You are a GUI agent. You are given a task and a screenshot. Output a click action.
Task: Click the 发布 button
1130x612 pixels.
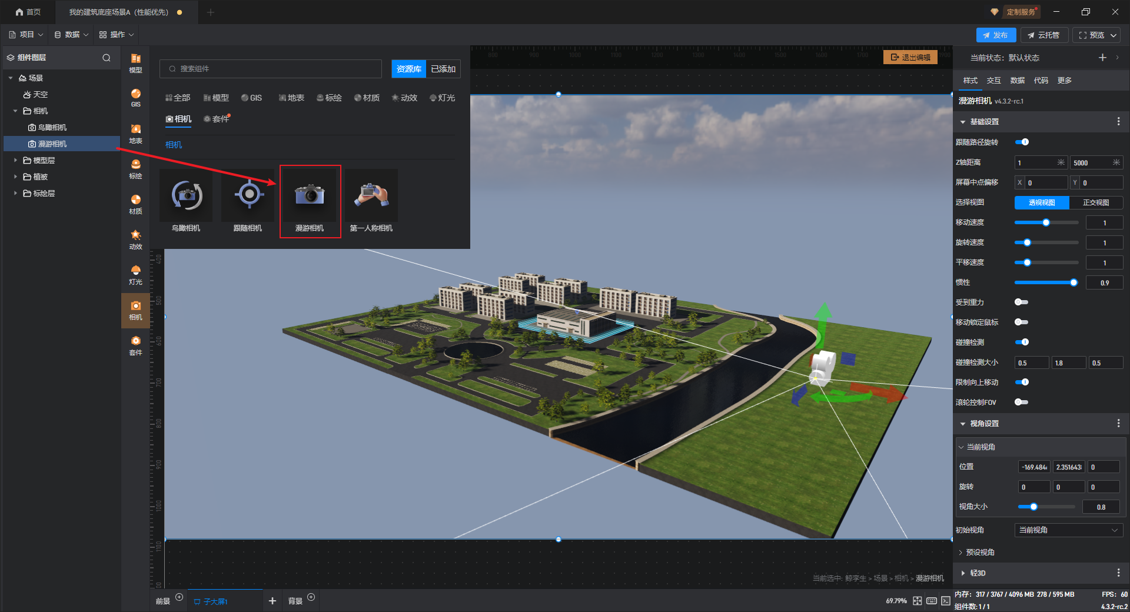coord(995,35)
